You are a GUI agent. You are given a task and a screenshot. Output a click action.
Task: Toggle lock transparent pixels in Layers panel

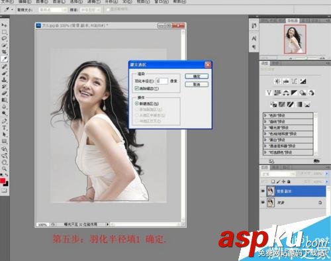click(x=273, y=182)
